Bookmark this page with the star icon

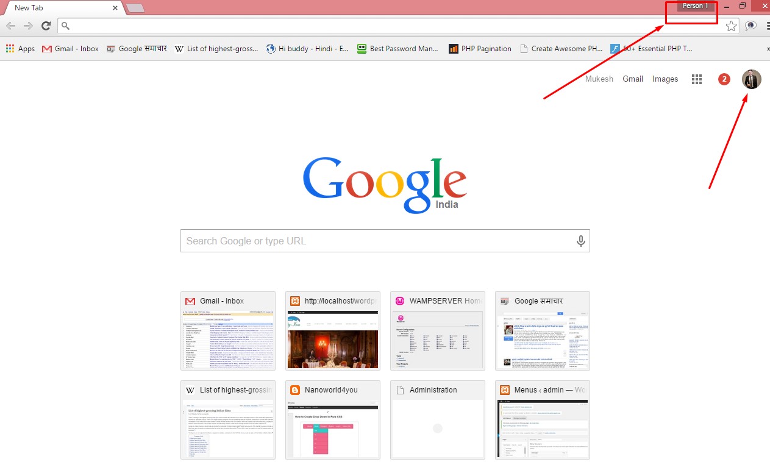tap(731, 26)
